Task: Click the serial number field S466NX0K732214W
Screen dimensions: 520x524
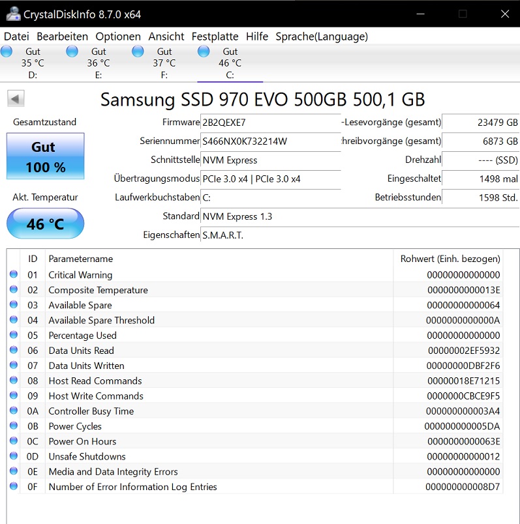Action: (x=270, y=141)
